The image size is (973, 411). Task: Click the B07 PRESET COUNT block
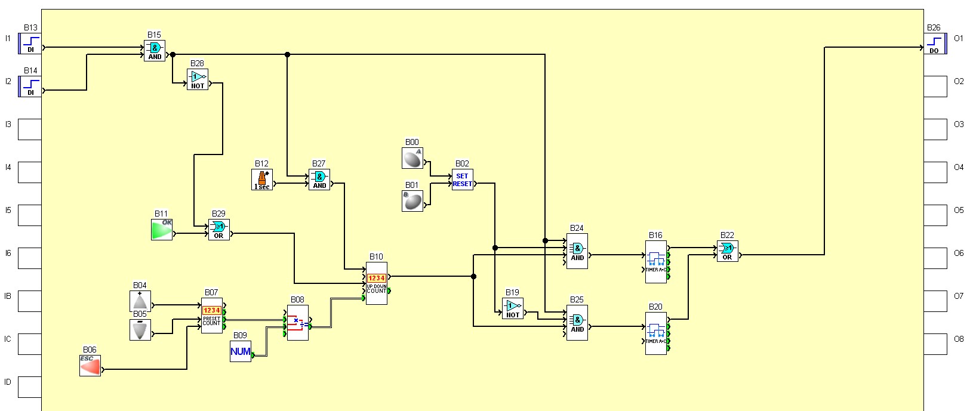[212, 316]
